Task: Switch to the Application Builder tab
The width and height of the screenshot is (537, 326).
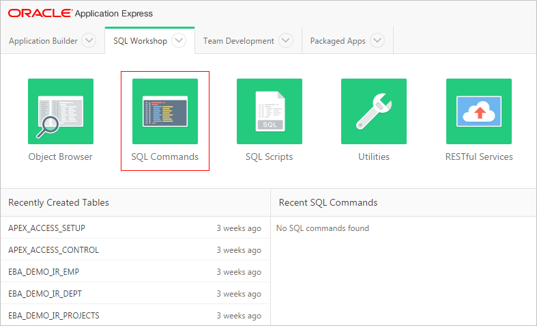Action: pyautogui.click(x=43, y=41)
